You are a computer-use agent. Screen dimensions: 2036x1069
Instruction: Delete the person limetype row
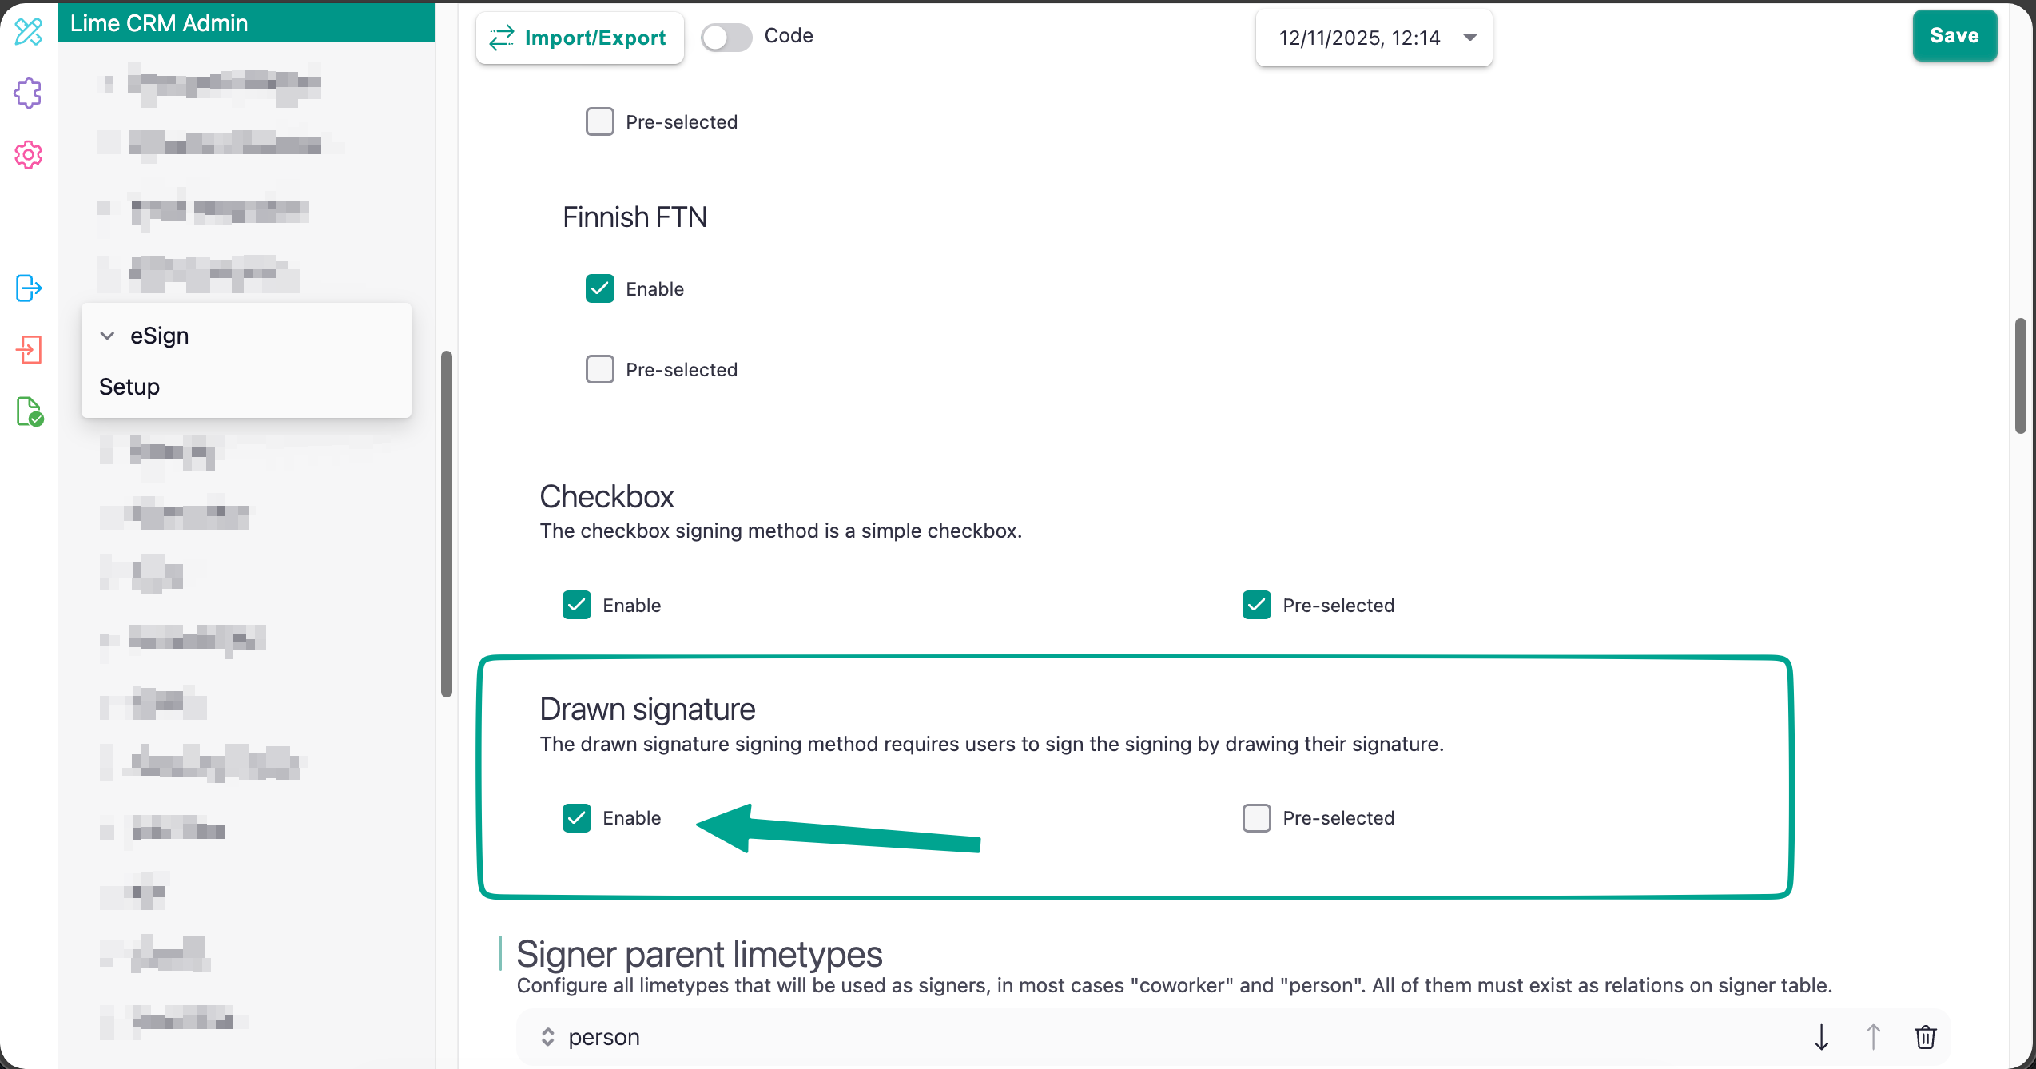point(1925,1037)
